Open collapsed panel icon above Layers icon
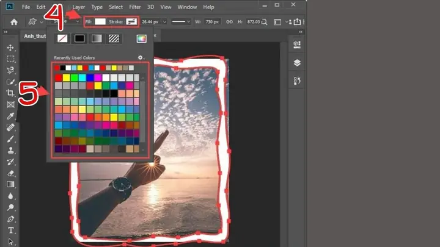The image size is (440, 247). [297, 45]
